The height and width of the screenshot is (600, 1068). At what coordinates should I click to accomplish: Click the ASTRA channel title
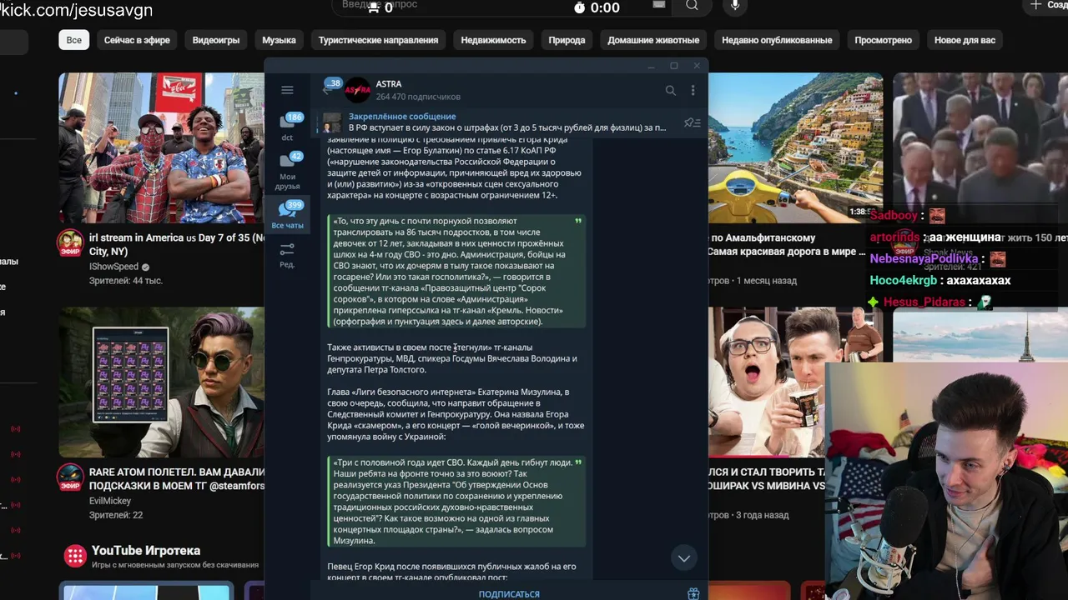(x=389, y=84)
